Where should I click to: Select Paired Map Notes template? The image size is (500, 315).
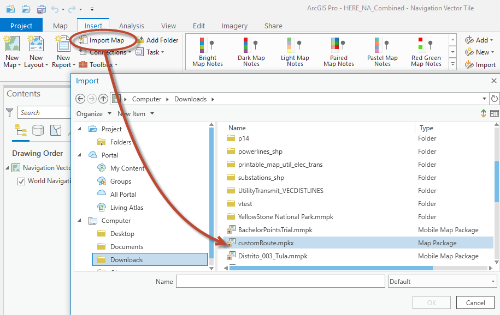[339, 52]
